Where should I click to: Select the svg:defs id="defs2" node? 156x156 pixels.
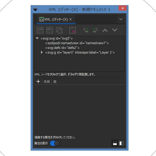click(62, 48)
